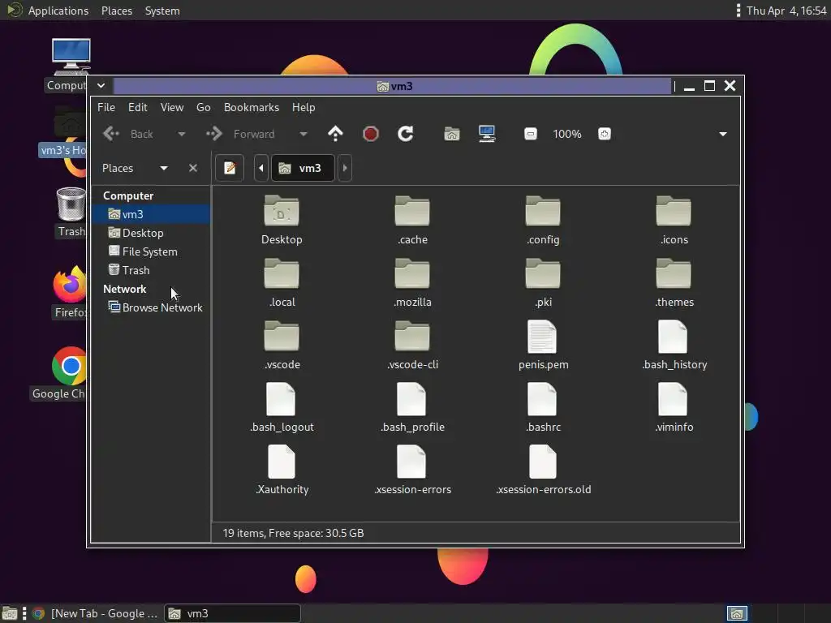
Task: Click the Back navigation button
Action: coord(129,134)
